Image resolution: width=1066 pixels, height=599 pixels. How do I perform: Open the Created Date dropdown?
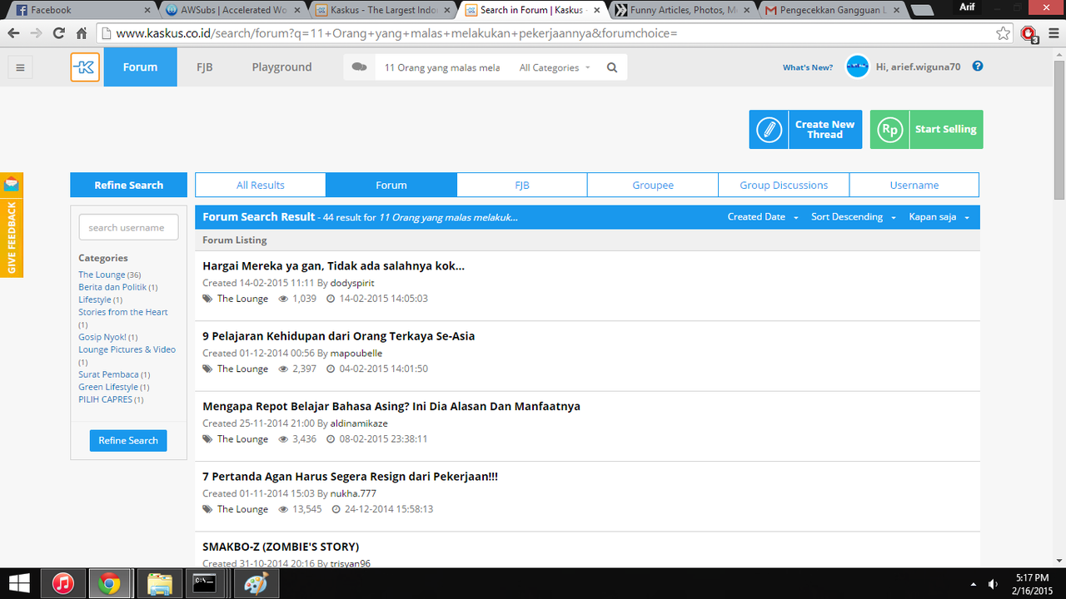point(763,217)
